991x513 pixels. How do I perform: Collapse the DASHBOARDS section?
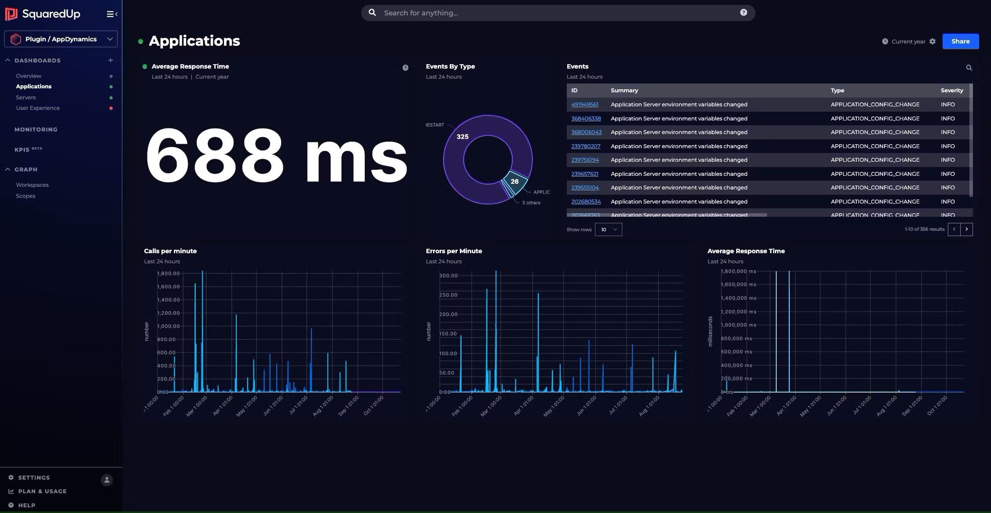pyautogui.click(x=7, y=60)
